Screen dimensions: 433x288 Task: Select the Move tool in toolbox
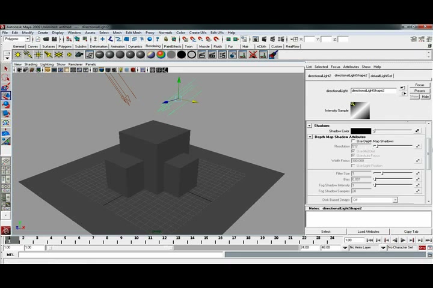[6, 95]
